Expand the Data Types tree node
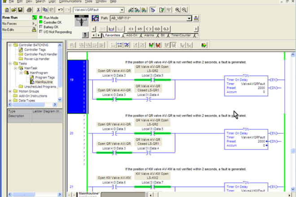 click(x=10, y=100)
